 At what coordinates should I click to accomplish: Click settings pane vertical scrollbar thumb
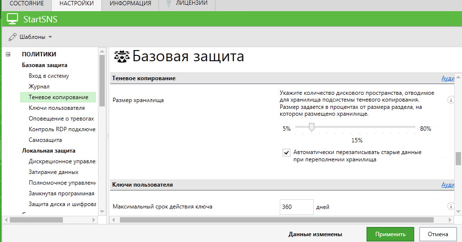point(458,159)
